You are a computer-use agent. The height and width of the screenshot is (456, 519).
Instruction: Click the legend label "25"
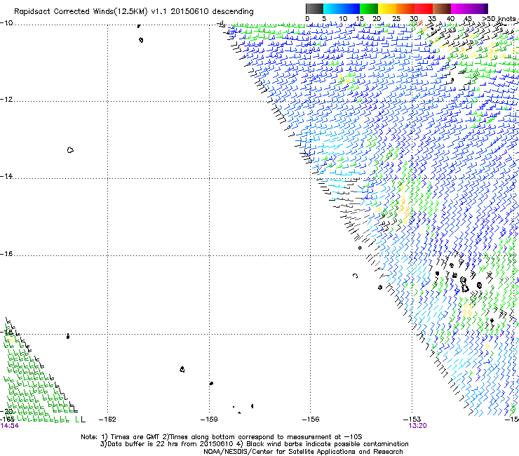tap(396, 19)
